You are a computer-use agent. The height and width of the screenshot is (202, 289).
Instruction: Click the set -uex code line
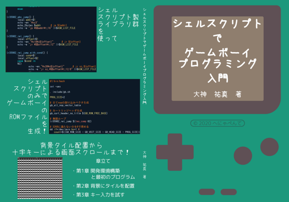click(x=55, y=87)
